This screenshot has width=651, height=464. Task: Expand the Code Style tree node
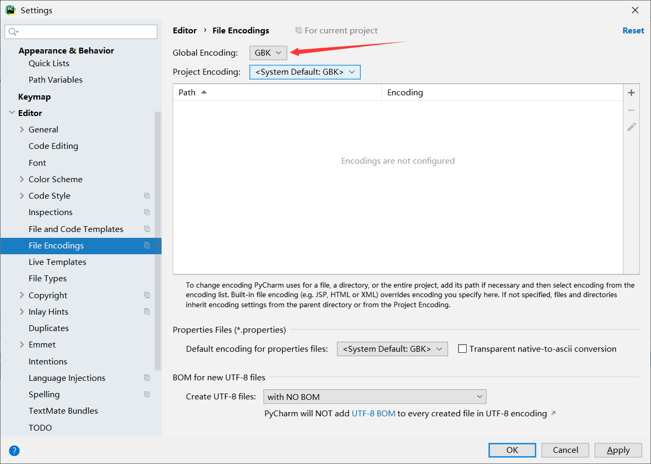22,195
